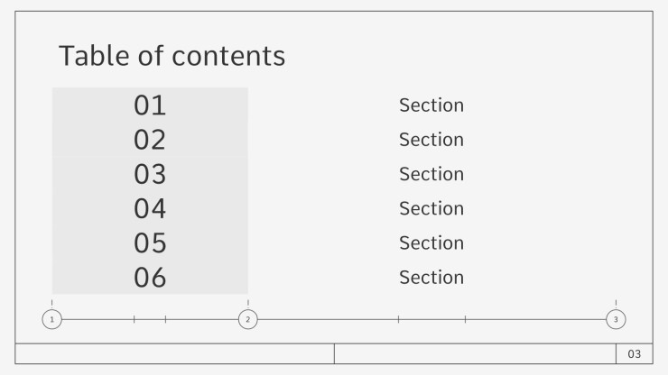Click the 03 number entry
This screenshot has width=668, height=375.
[150, 174]
